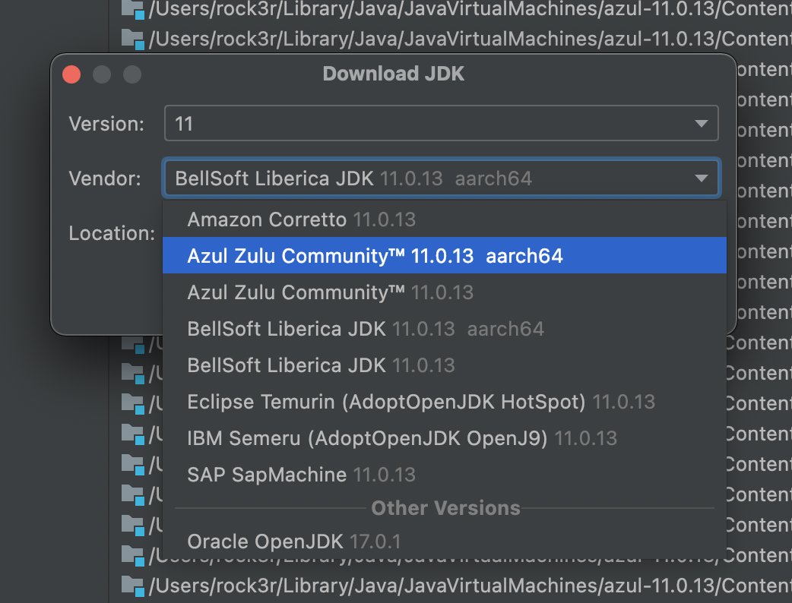Open the Version dropdown showing 11
The width and height of the screenshot is (792, 603).
tap(441, 123)
